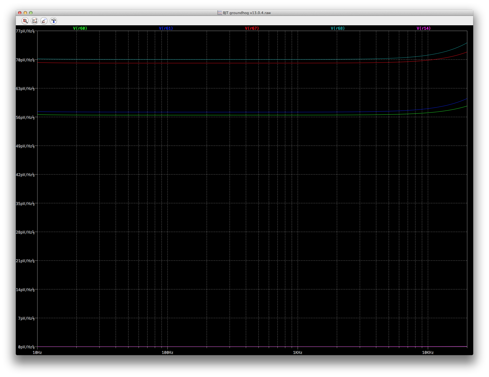
Task: Click the raw file icon in title bar
Action: click(x=220, y=13)
